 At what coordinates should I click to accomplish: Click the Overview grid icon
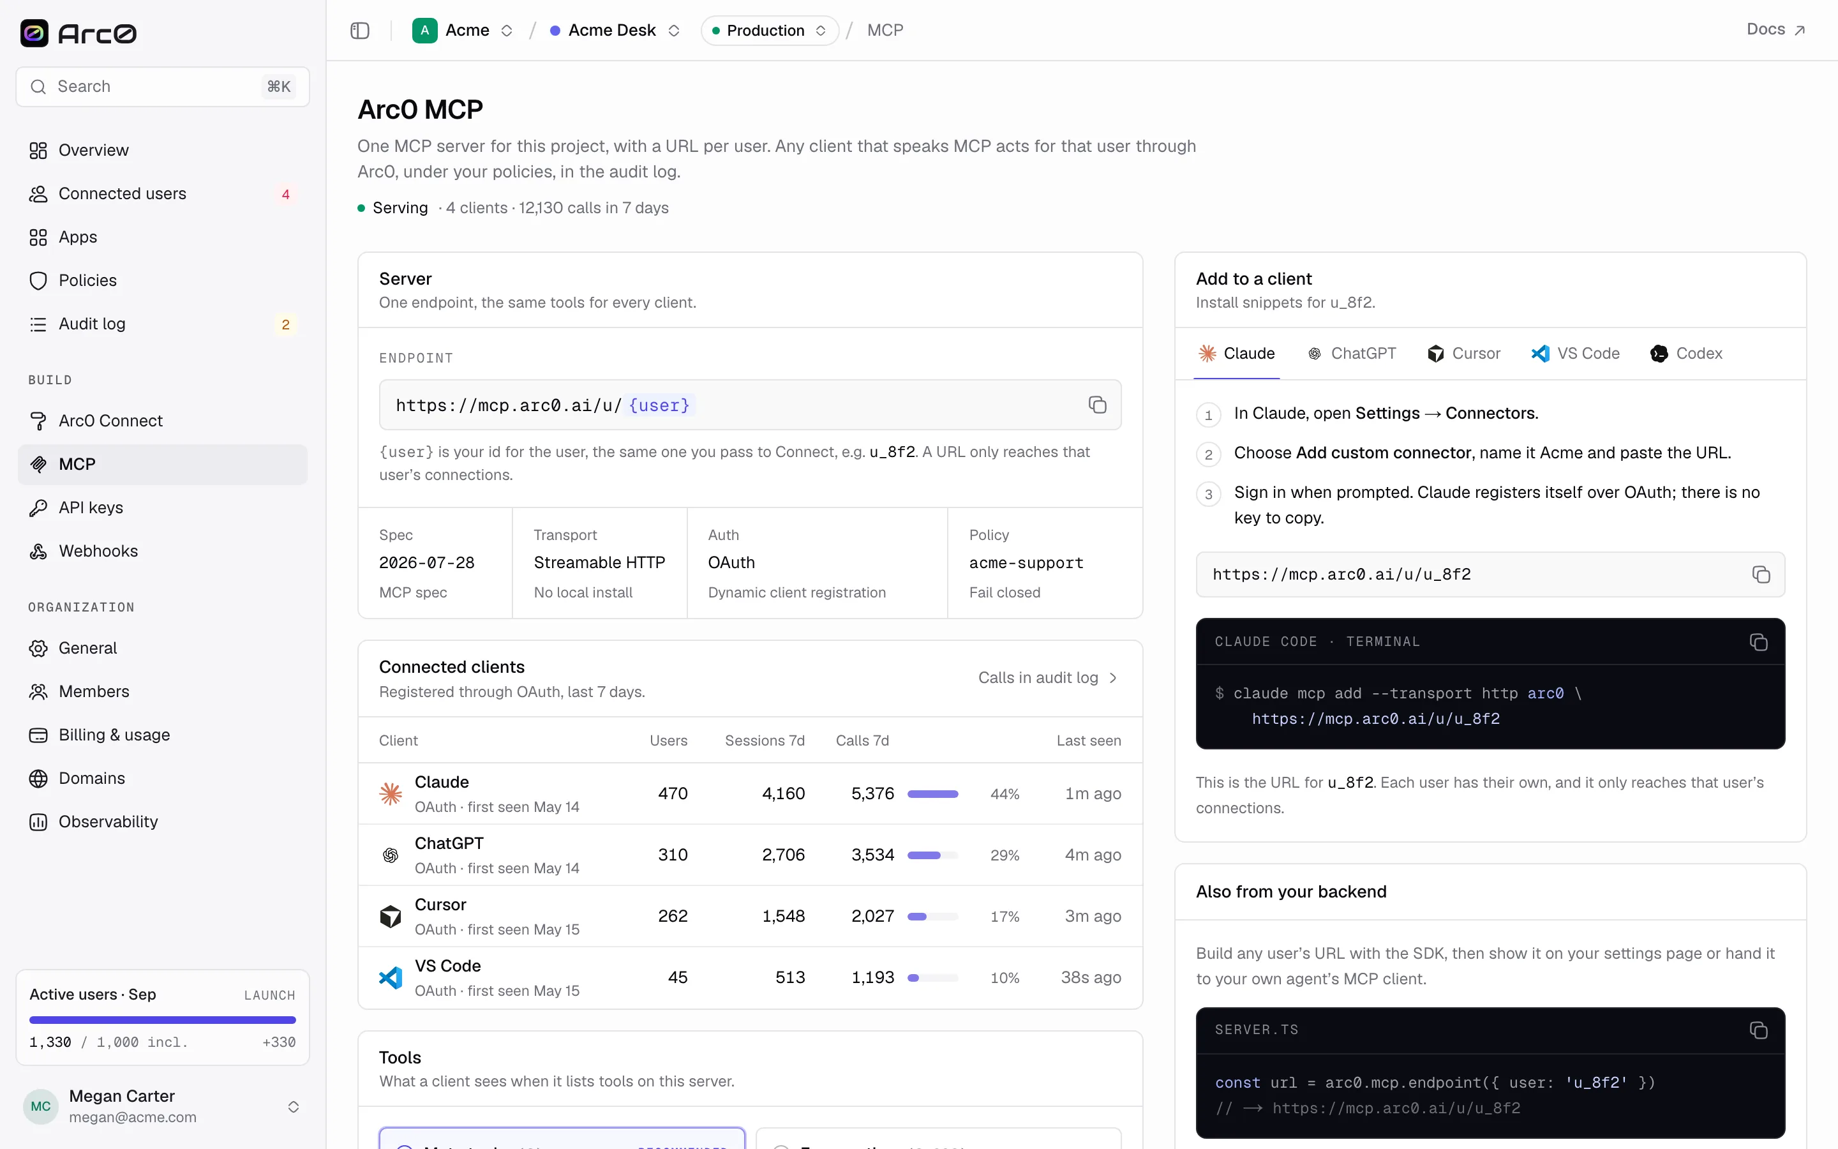tap(38, 151)
